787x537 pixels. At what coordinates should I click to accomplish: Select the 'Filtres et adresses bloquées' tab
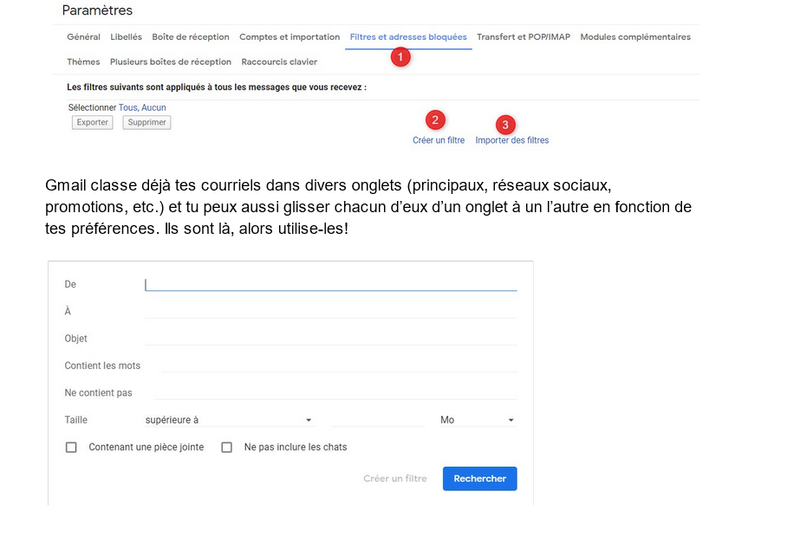(x=408, y=37)
